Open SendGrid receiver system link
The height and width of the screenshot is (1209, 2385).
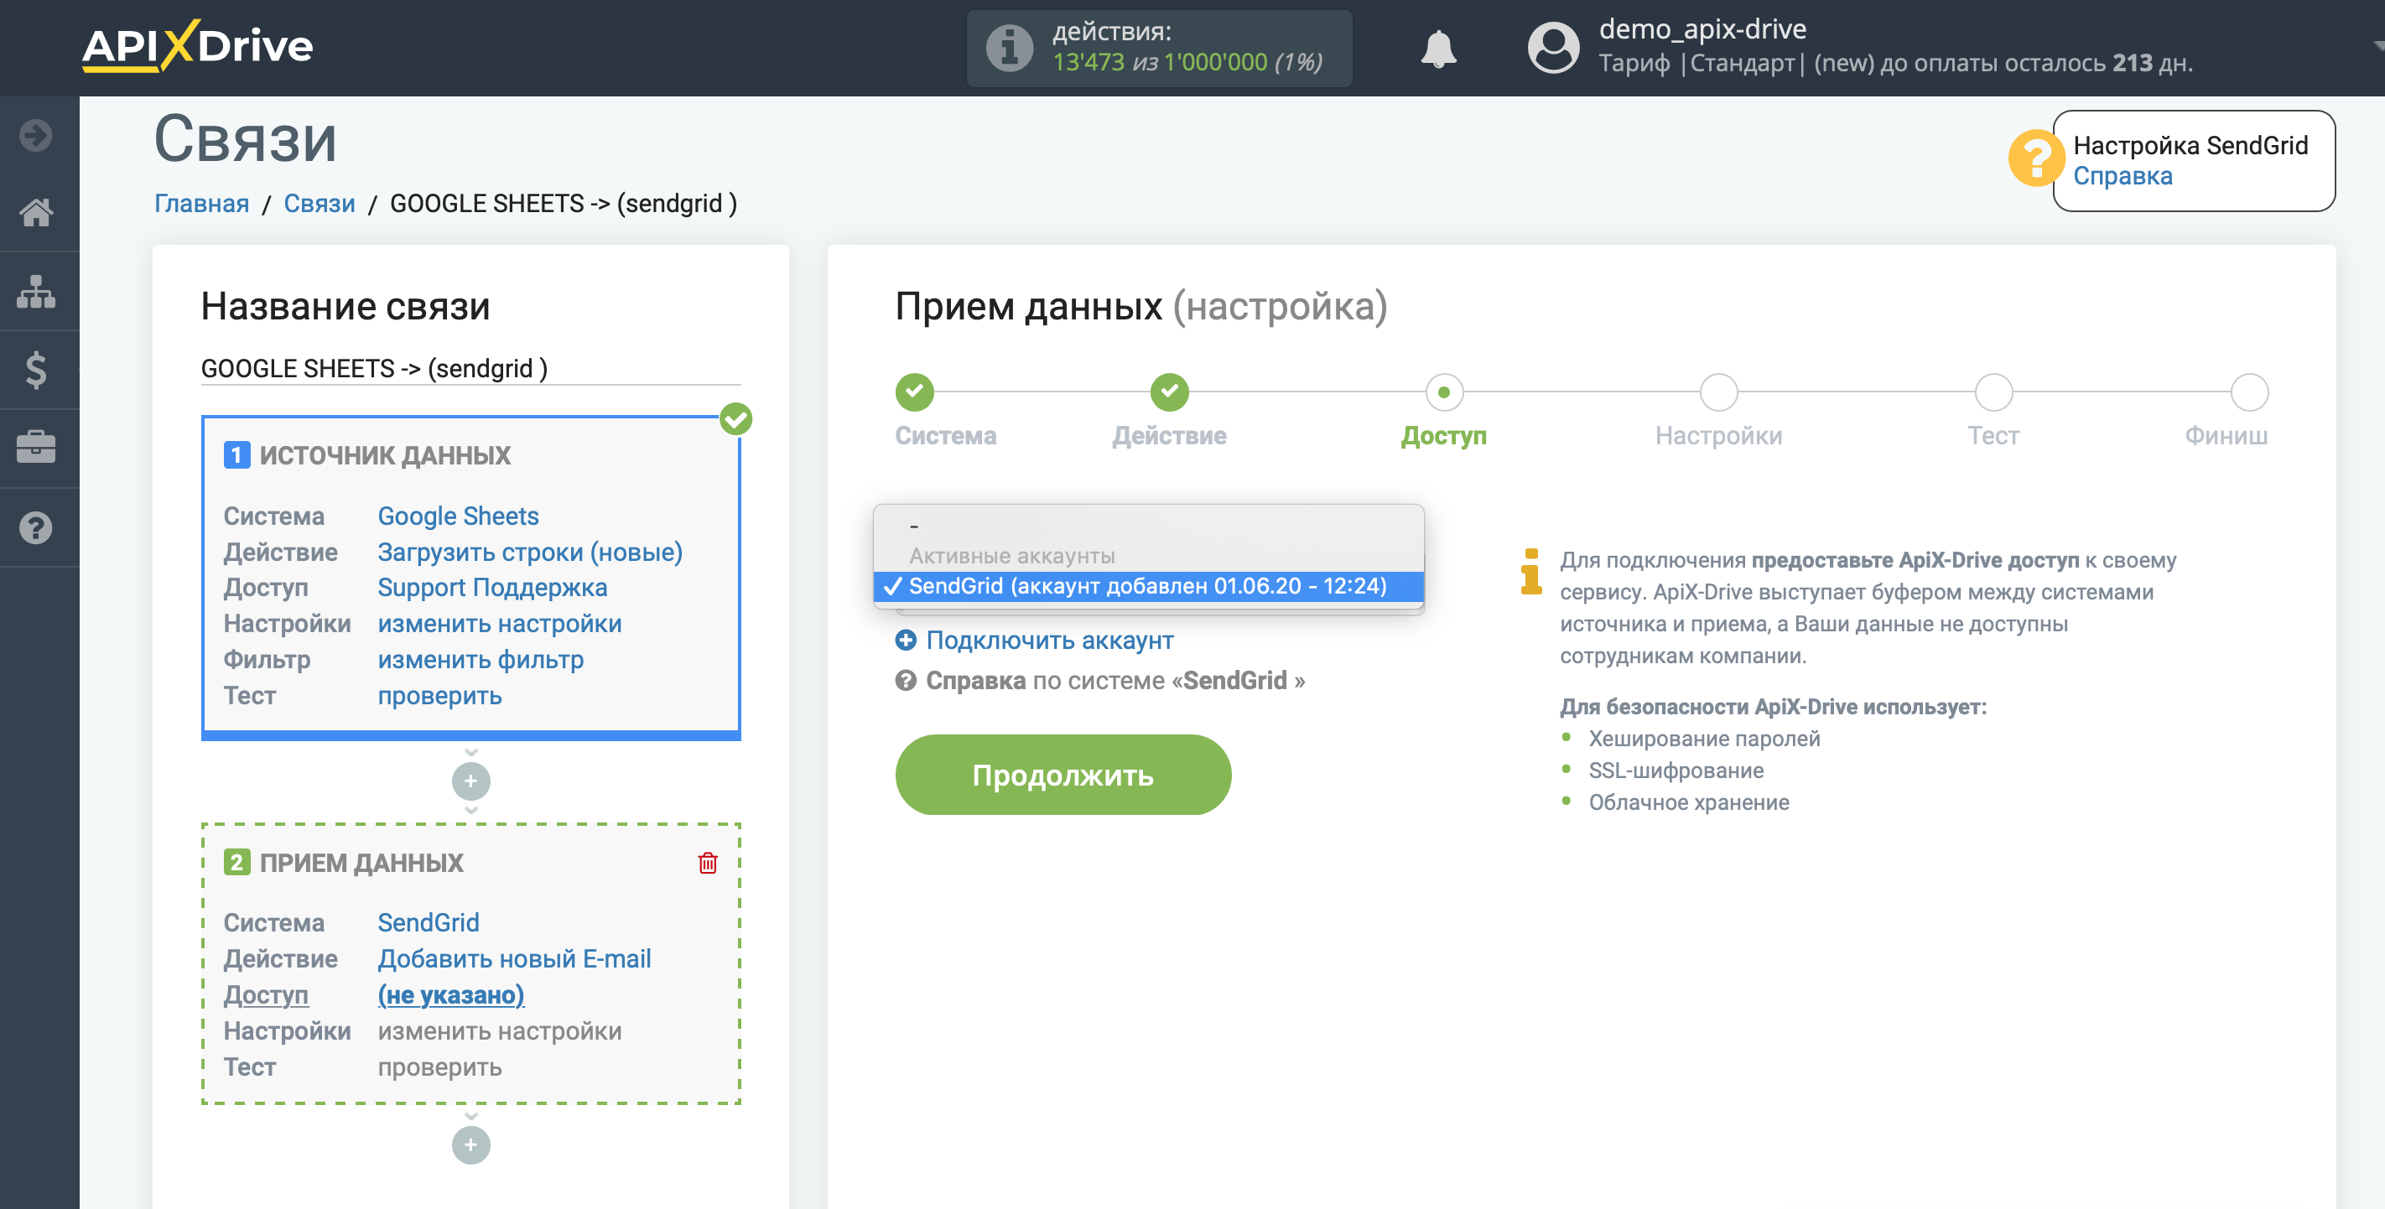[x=429, y=923]
